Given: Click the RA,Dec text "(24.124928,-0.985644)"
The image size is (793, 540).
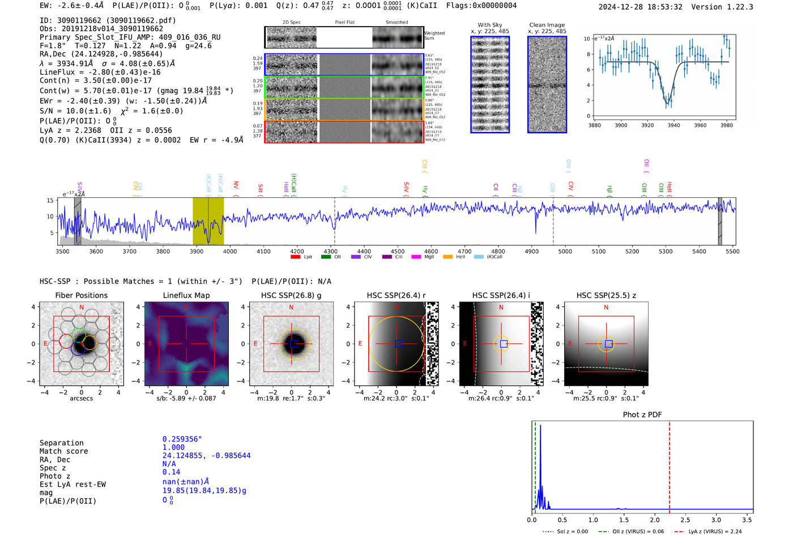Looking at the screenshot, I should coord(114,54).
